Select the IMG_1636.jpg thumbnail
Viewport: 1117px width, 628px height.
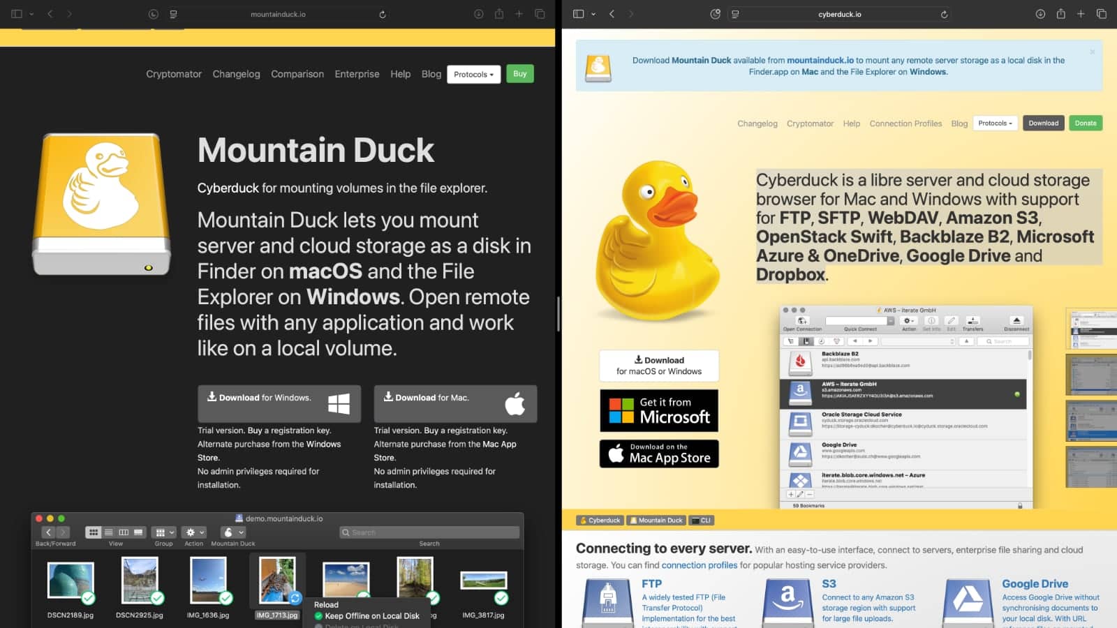pyautogui.click(x=208, y=581)
